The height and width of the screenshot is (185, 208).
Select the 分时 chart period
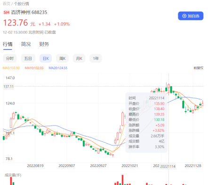[x=10, y=58]
